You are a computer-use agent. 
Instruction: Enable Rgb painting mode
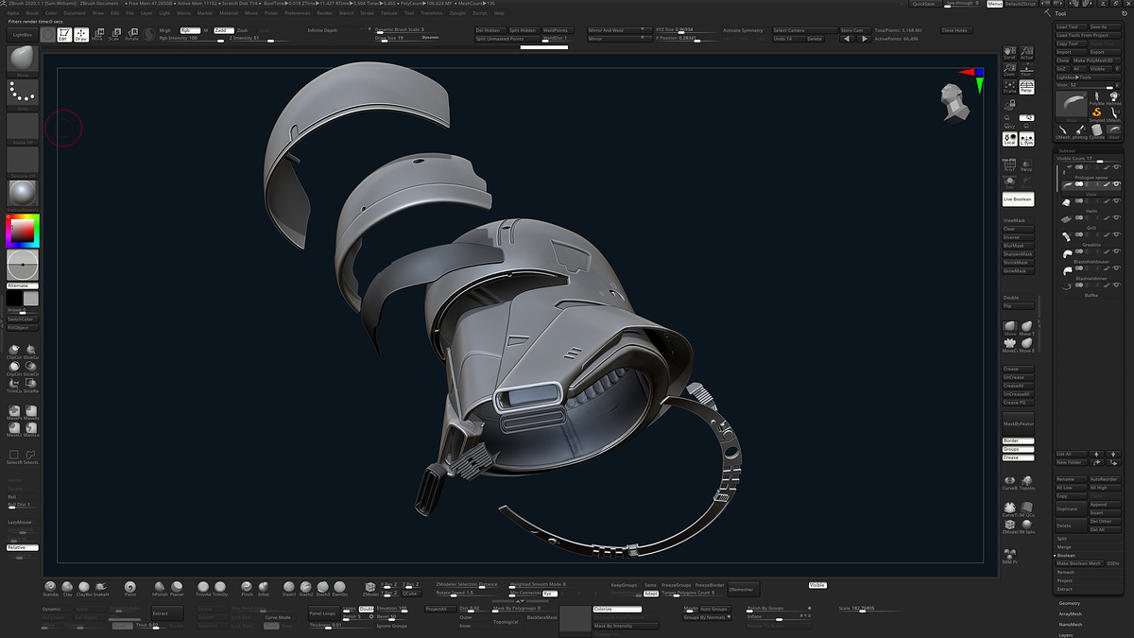click(188, 30)
